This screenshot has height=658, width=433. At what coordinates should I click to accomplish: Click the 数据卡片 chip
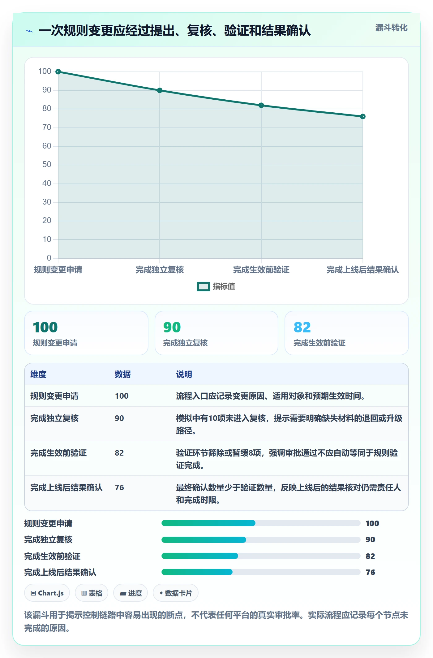176,593
